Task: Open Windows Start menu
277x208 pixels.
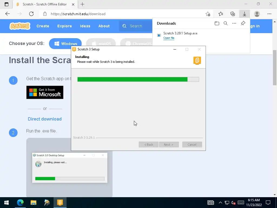Action: click(6, 203)
